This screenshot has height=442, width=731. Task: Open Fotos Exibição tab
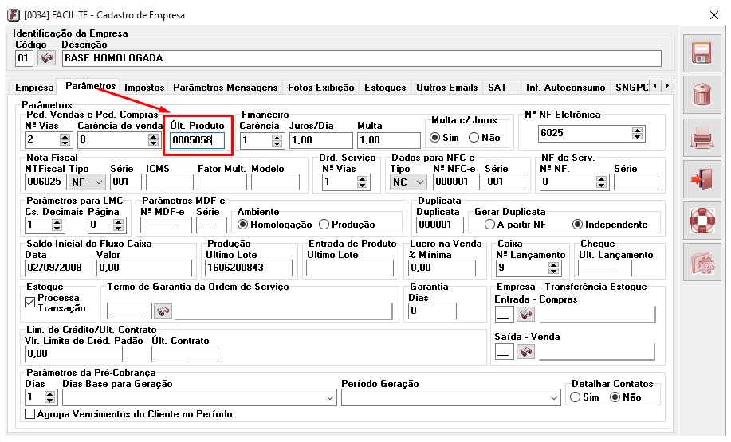pyautogui.click(x=320, y=88)
